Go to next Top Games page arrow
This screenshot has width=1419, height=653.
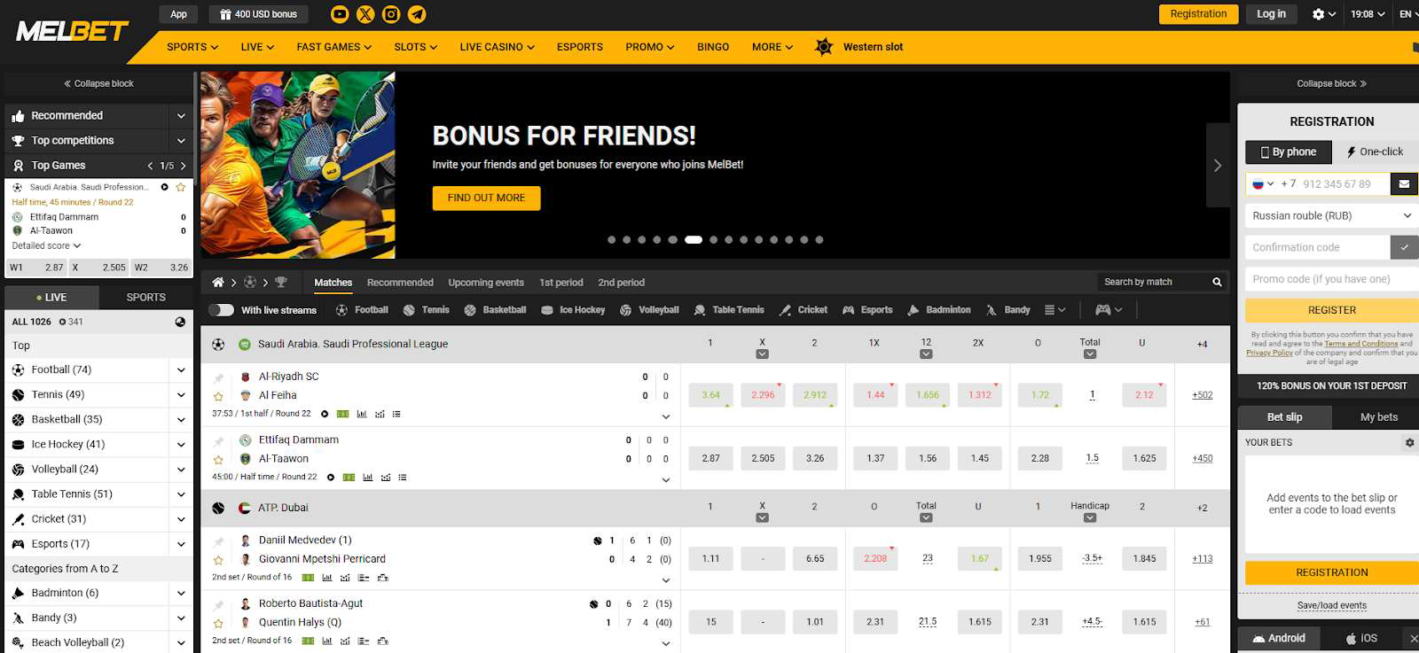coord(184,166)
